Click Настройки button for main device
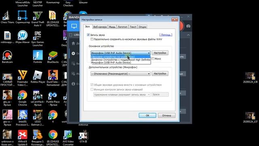This screenshot has width=259, height=146. tap(160, 53)
